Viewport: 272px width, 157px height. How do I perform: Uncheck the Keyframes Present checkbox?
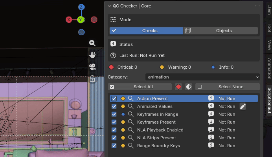[114, 122]
